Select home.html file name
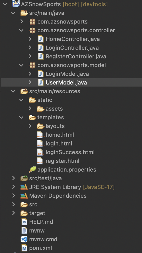 coord(60,135)
